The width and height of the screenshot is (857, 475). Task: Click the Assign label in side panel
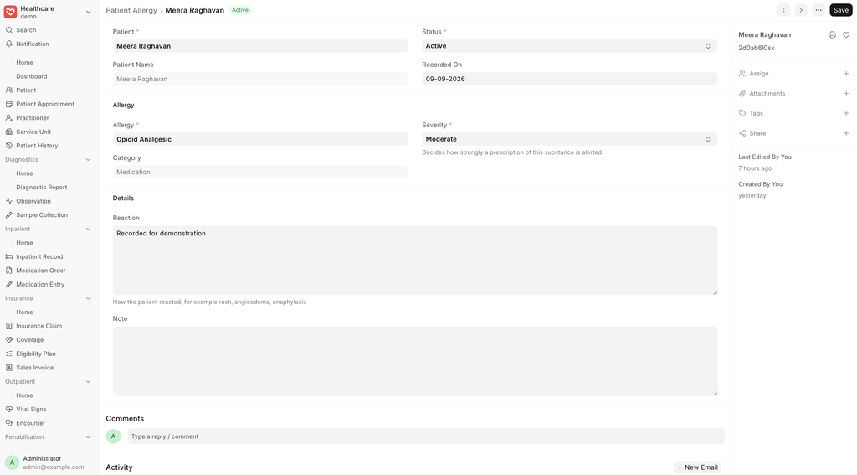(x=758, y=74)
